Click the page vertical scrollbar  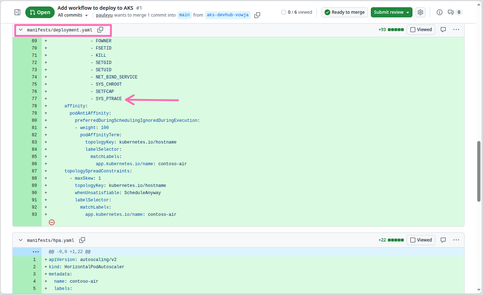[x=479, y=171]
